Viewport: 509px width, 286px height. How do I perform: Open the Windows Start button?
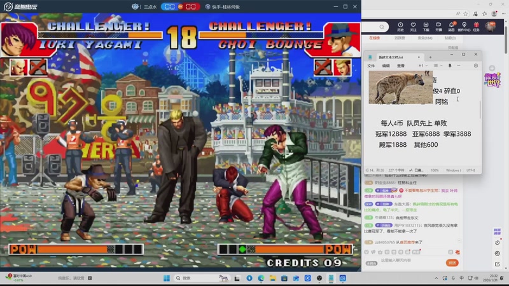167,278
